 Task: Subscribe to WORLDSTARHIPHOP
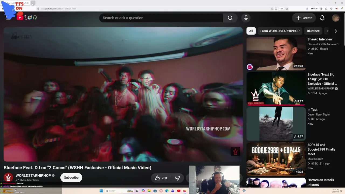pos(71,178)
